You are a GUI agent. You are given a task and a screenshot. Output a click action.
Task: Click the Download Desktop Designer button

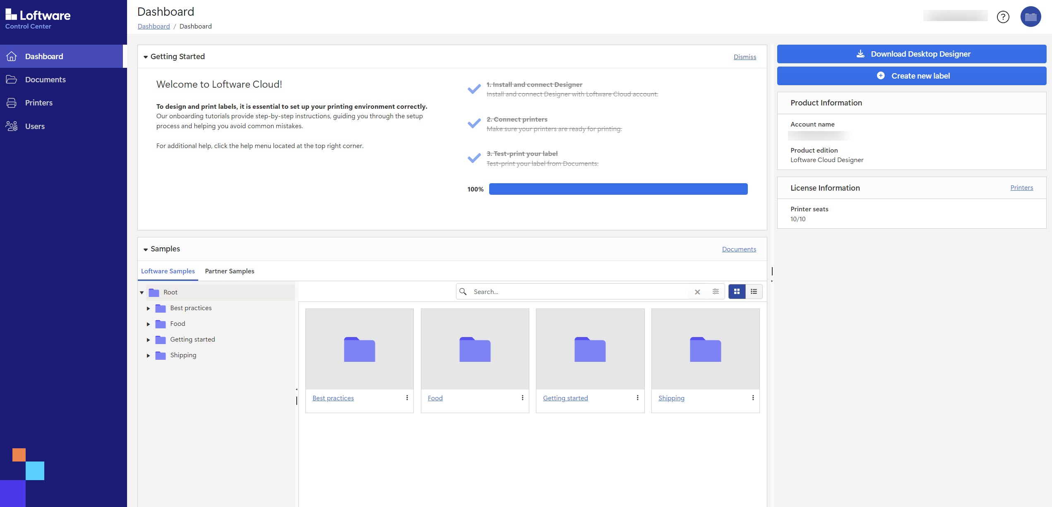point(911,54)
